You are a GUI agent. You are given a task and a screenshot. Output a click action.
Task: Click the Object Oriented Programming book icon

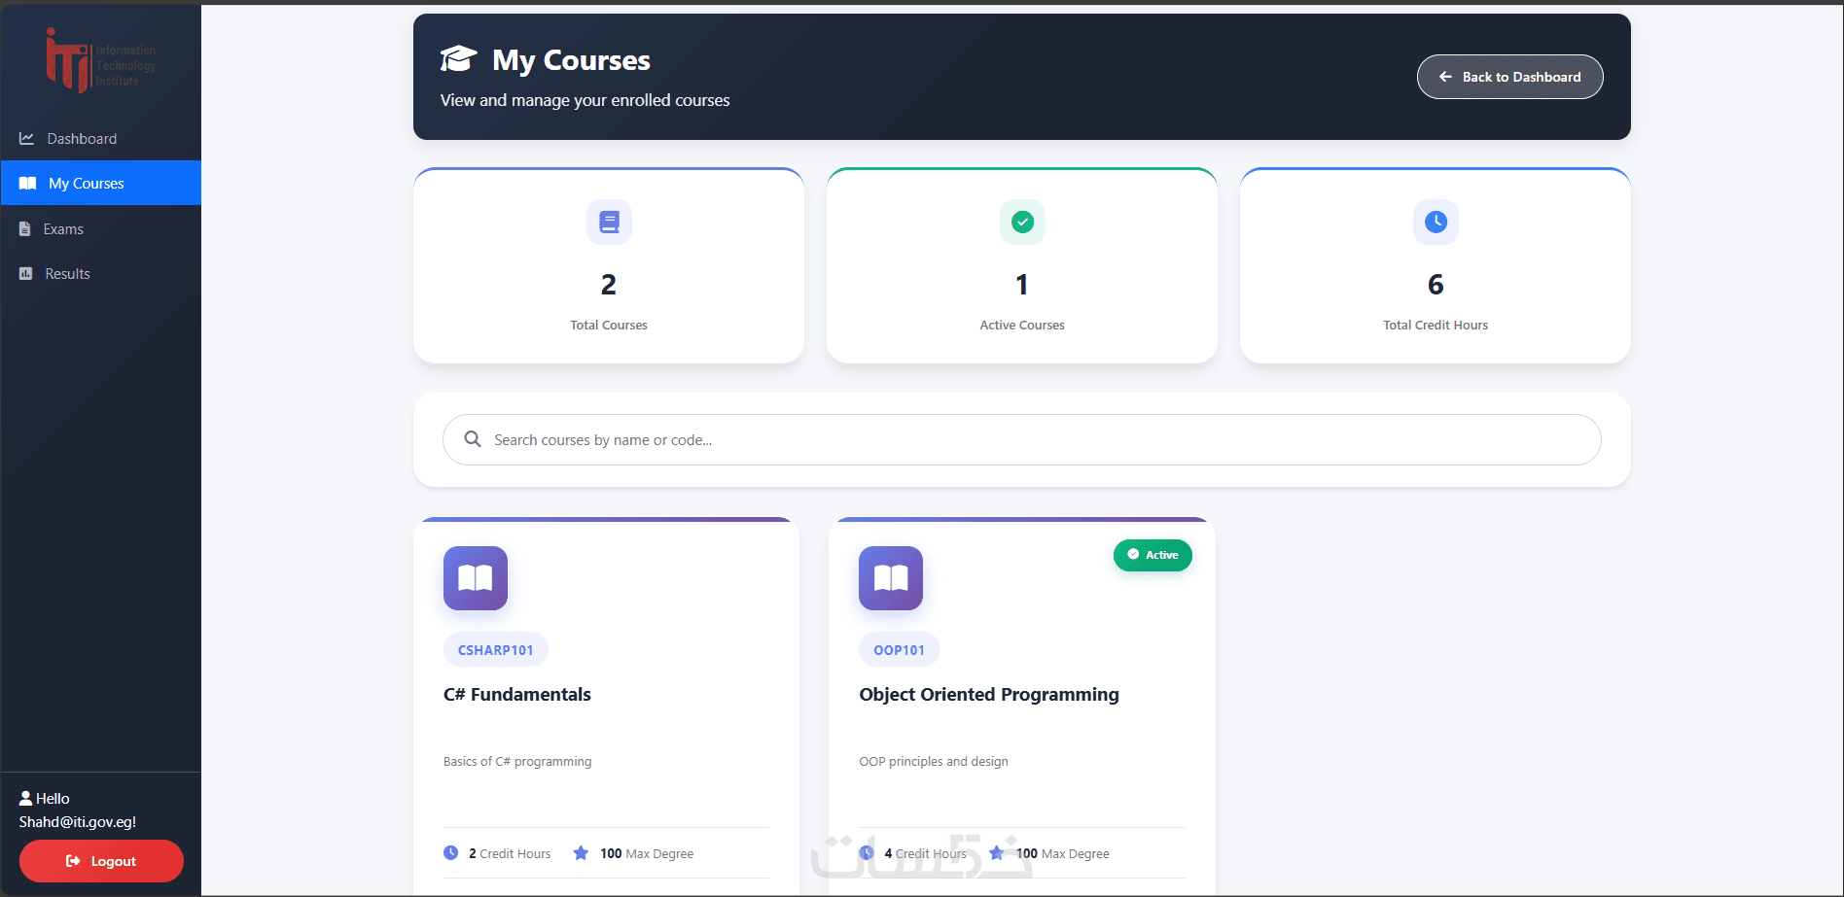[891, 578]
